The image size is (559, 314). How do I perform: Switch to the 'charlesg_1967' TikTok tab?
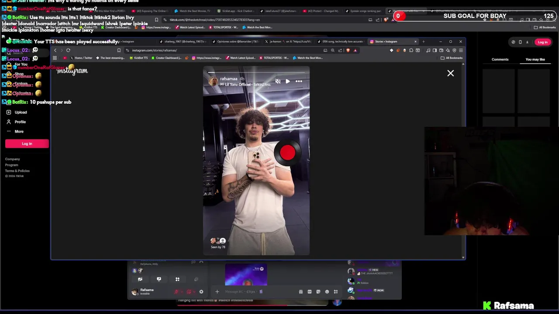tap(183, 41)
